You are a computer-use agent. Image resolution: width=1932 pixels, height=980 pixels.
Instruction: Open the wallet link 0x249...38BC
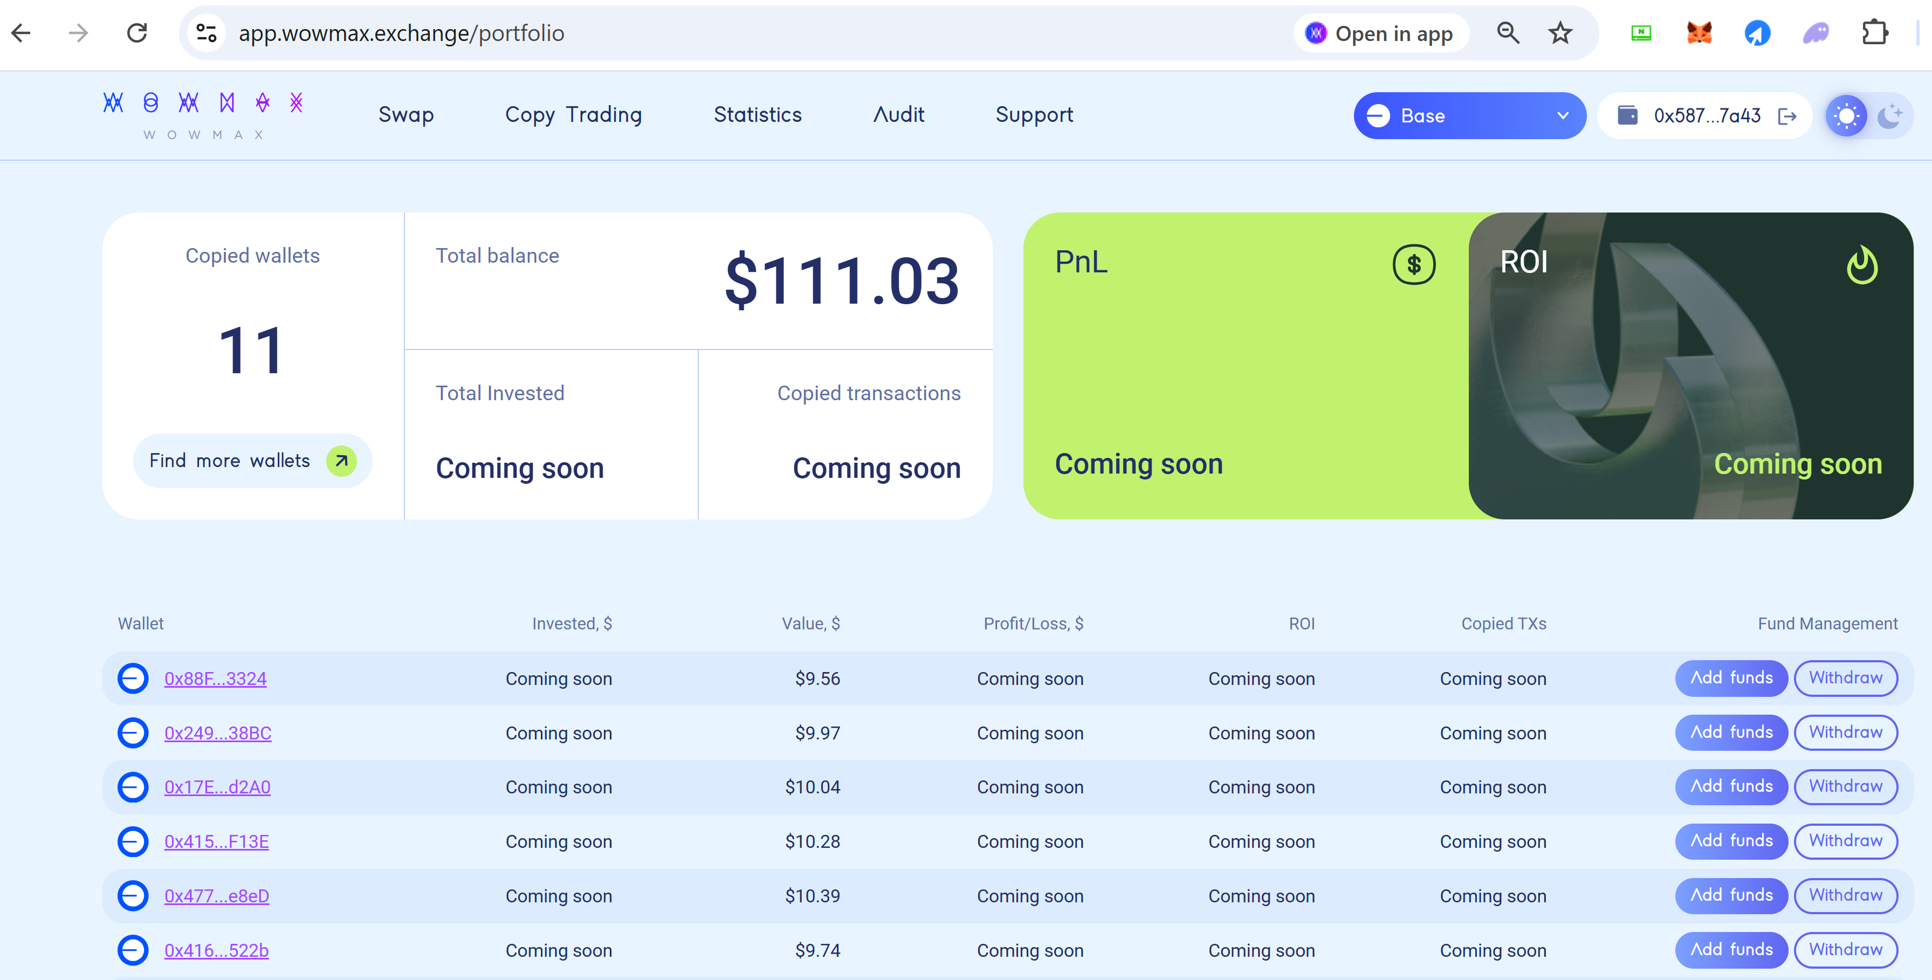click(x=217, y=733)
